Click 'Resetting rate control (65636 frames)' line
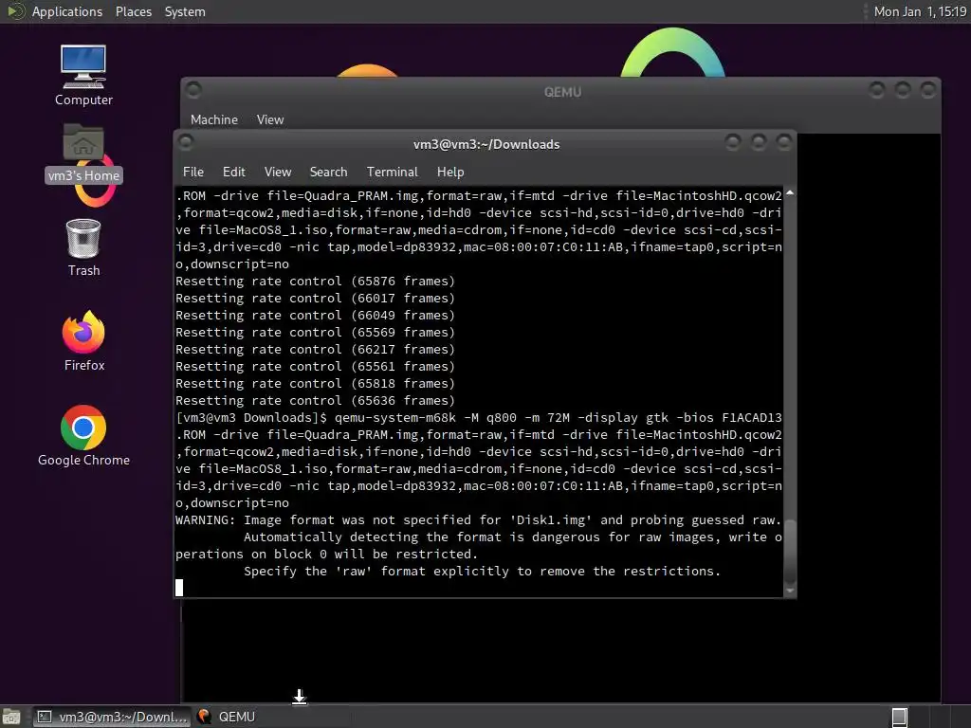Image resolution: width=971 pixels, height=728 pixels. click(x=315, y=401)
